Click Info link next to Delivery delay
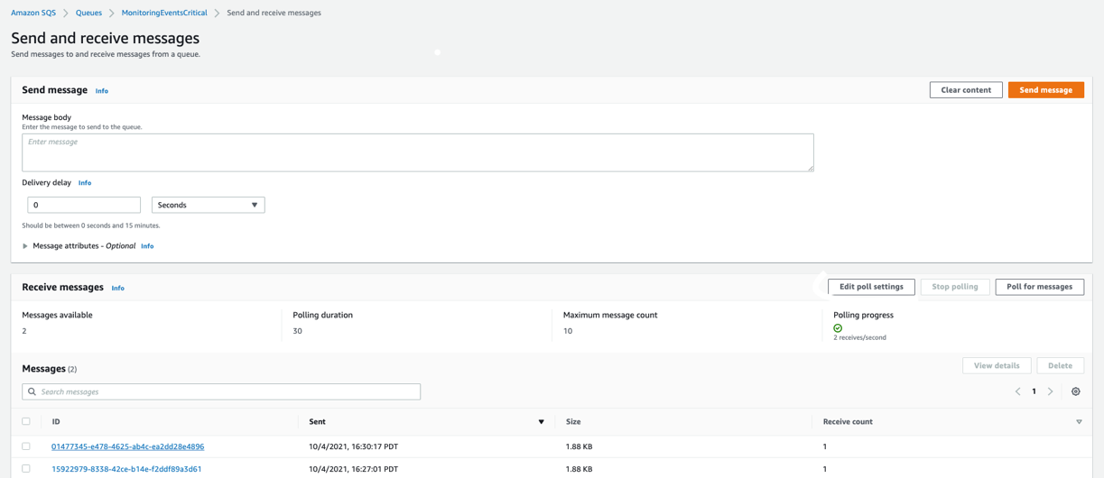This screenshot has width=1104, height=478. coord(85,183)
